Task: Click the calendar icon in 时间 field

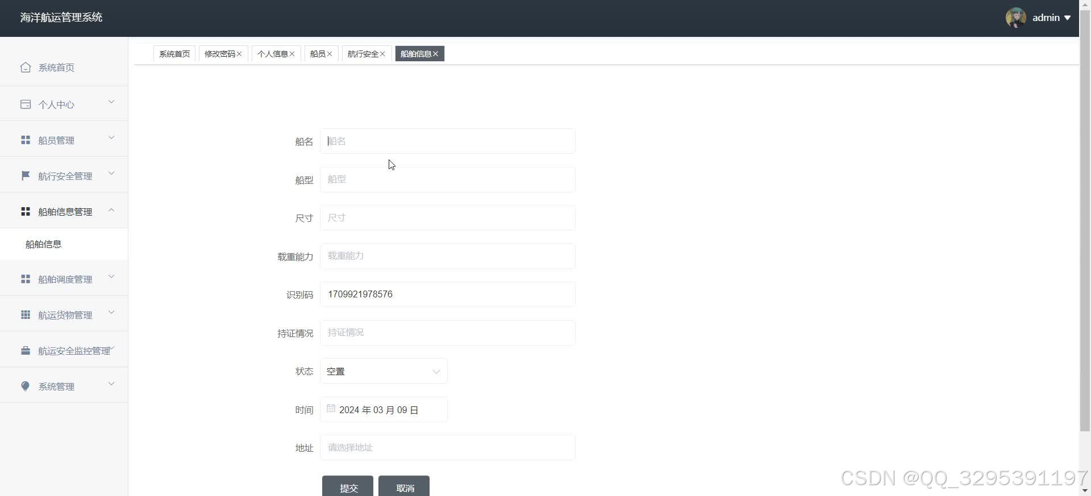Action: (x=331, y=408)
